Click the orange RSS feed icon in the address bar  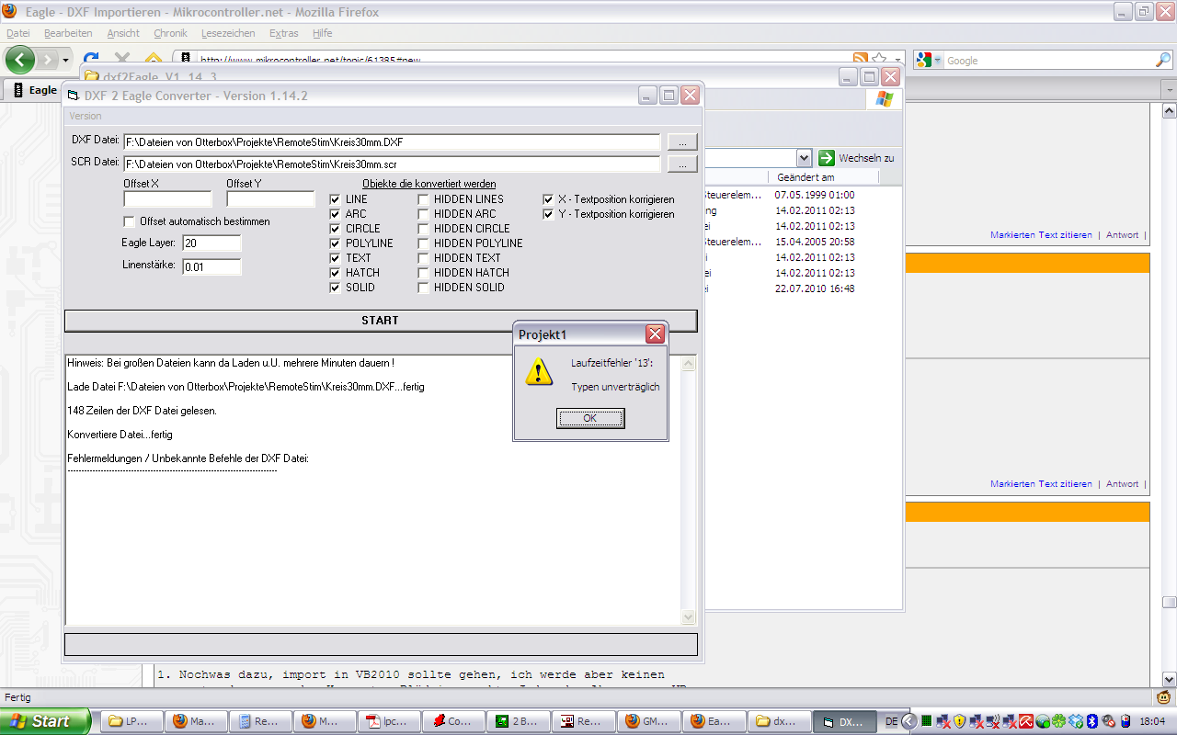coord(861,60)
